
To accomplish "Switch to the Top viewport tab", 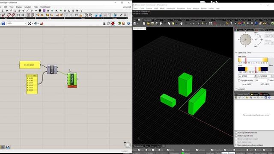I will pyautogui.click(x=146, y=146).
